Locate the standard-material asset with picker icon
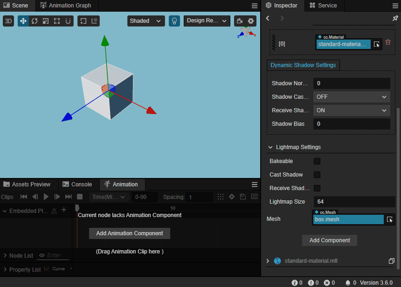Image resolution: width=401 pixels, height=287 pixels. click(x=376, y=44)
